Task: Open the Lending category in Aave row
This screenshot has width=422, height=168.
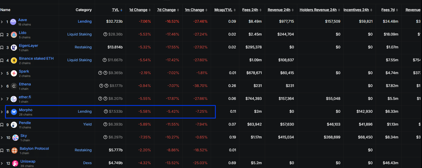Action: click(85, 21)
